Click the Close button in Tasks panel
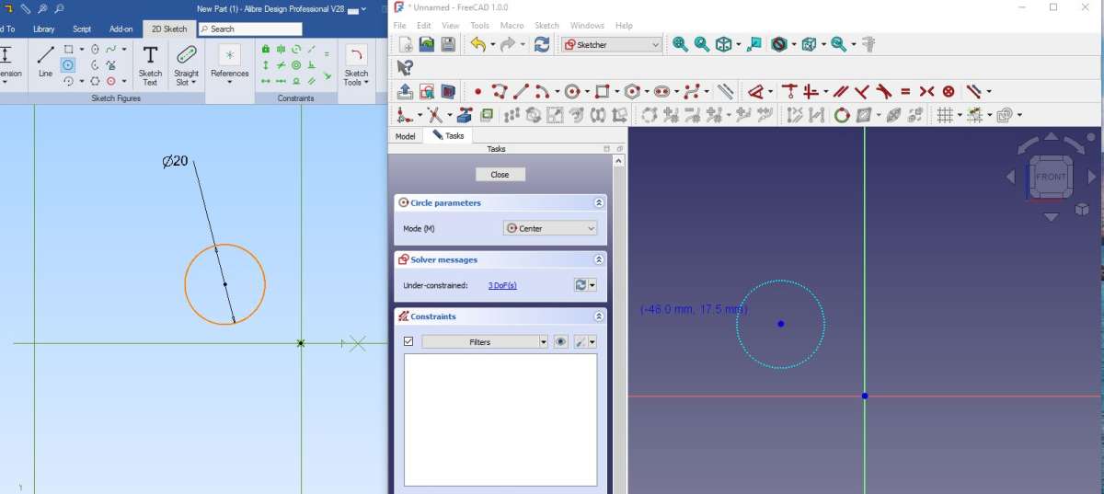 pyautogui.click(x=500, y=175)
